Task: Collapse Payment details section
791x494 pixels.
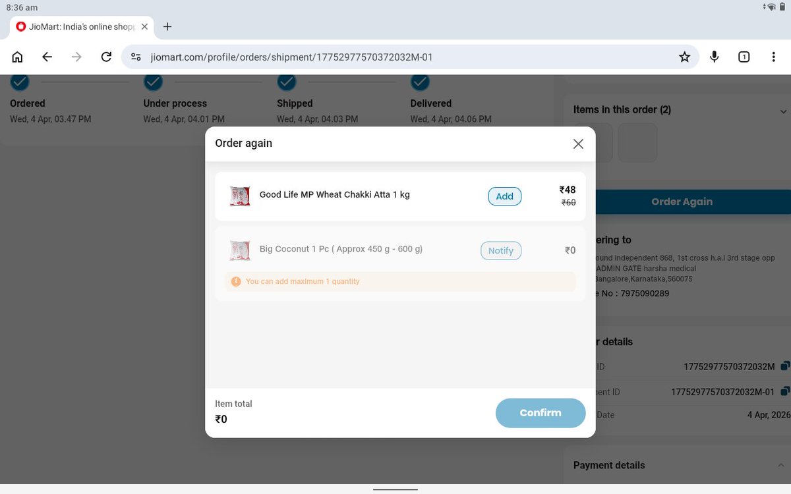Action: tap(781, 466)
